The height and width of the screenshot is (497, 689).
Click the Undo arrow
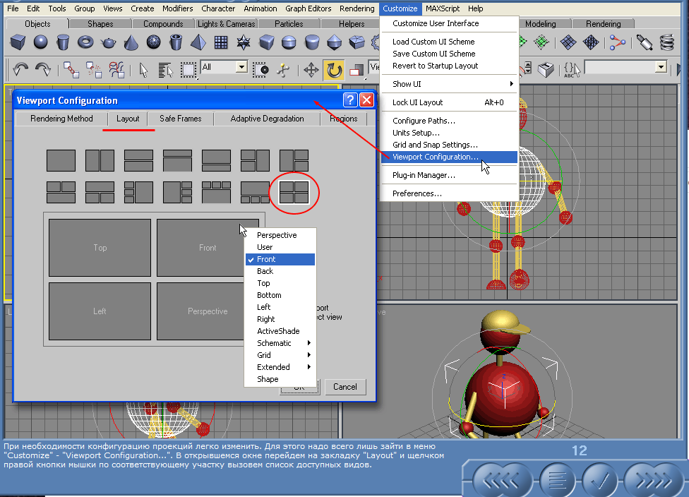(20, 69)
